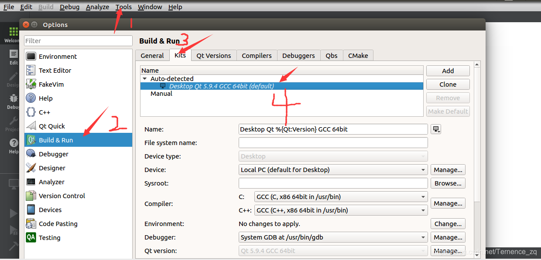Screen dimensions: 541x260
Task: Collapse the Auto-detected kits group
Action: coord(145,79)
